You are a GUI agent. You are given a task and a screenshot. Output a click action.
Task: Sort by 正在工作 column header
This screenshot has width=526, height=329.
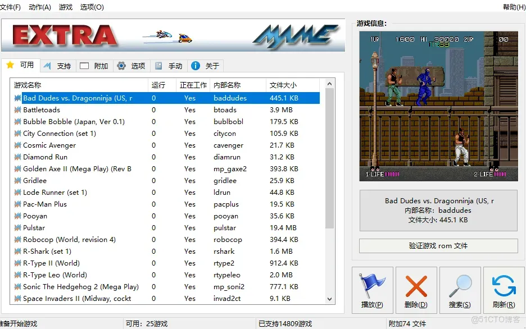click(x=193, y=85)
